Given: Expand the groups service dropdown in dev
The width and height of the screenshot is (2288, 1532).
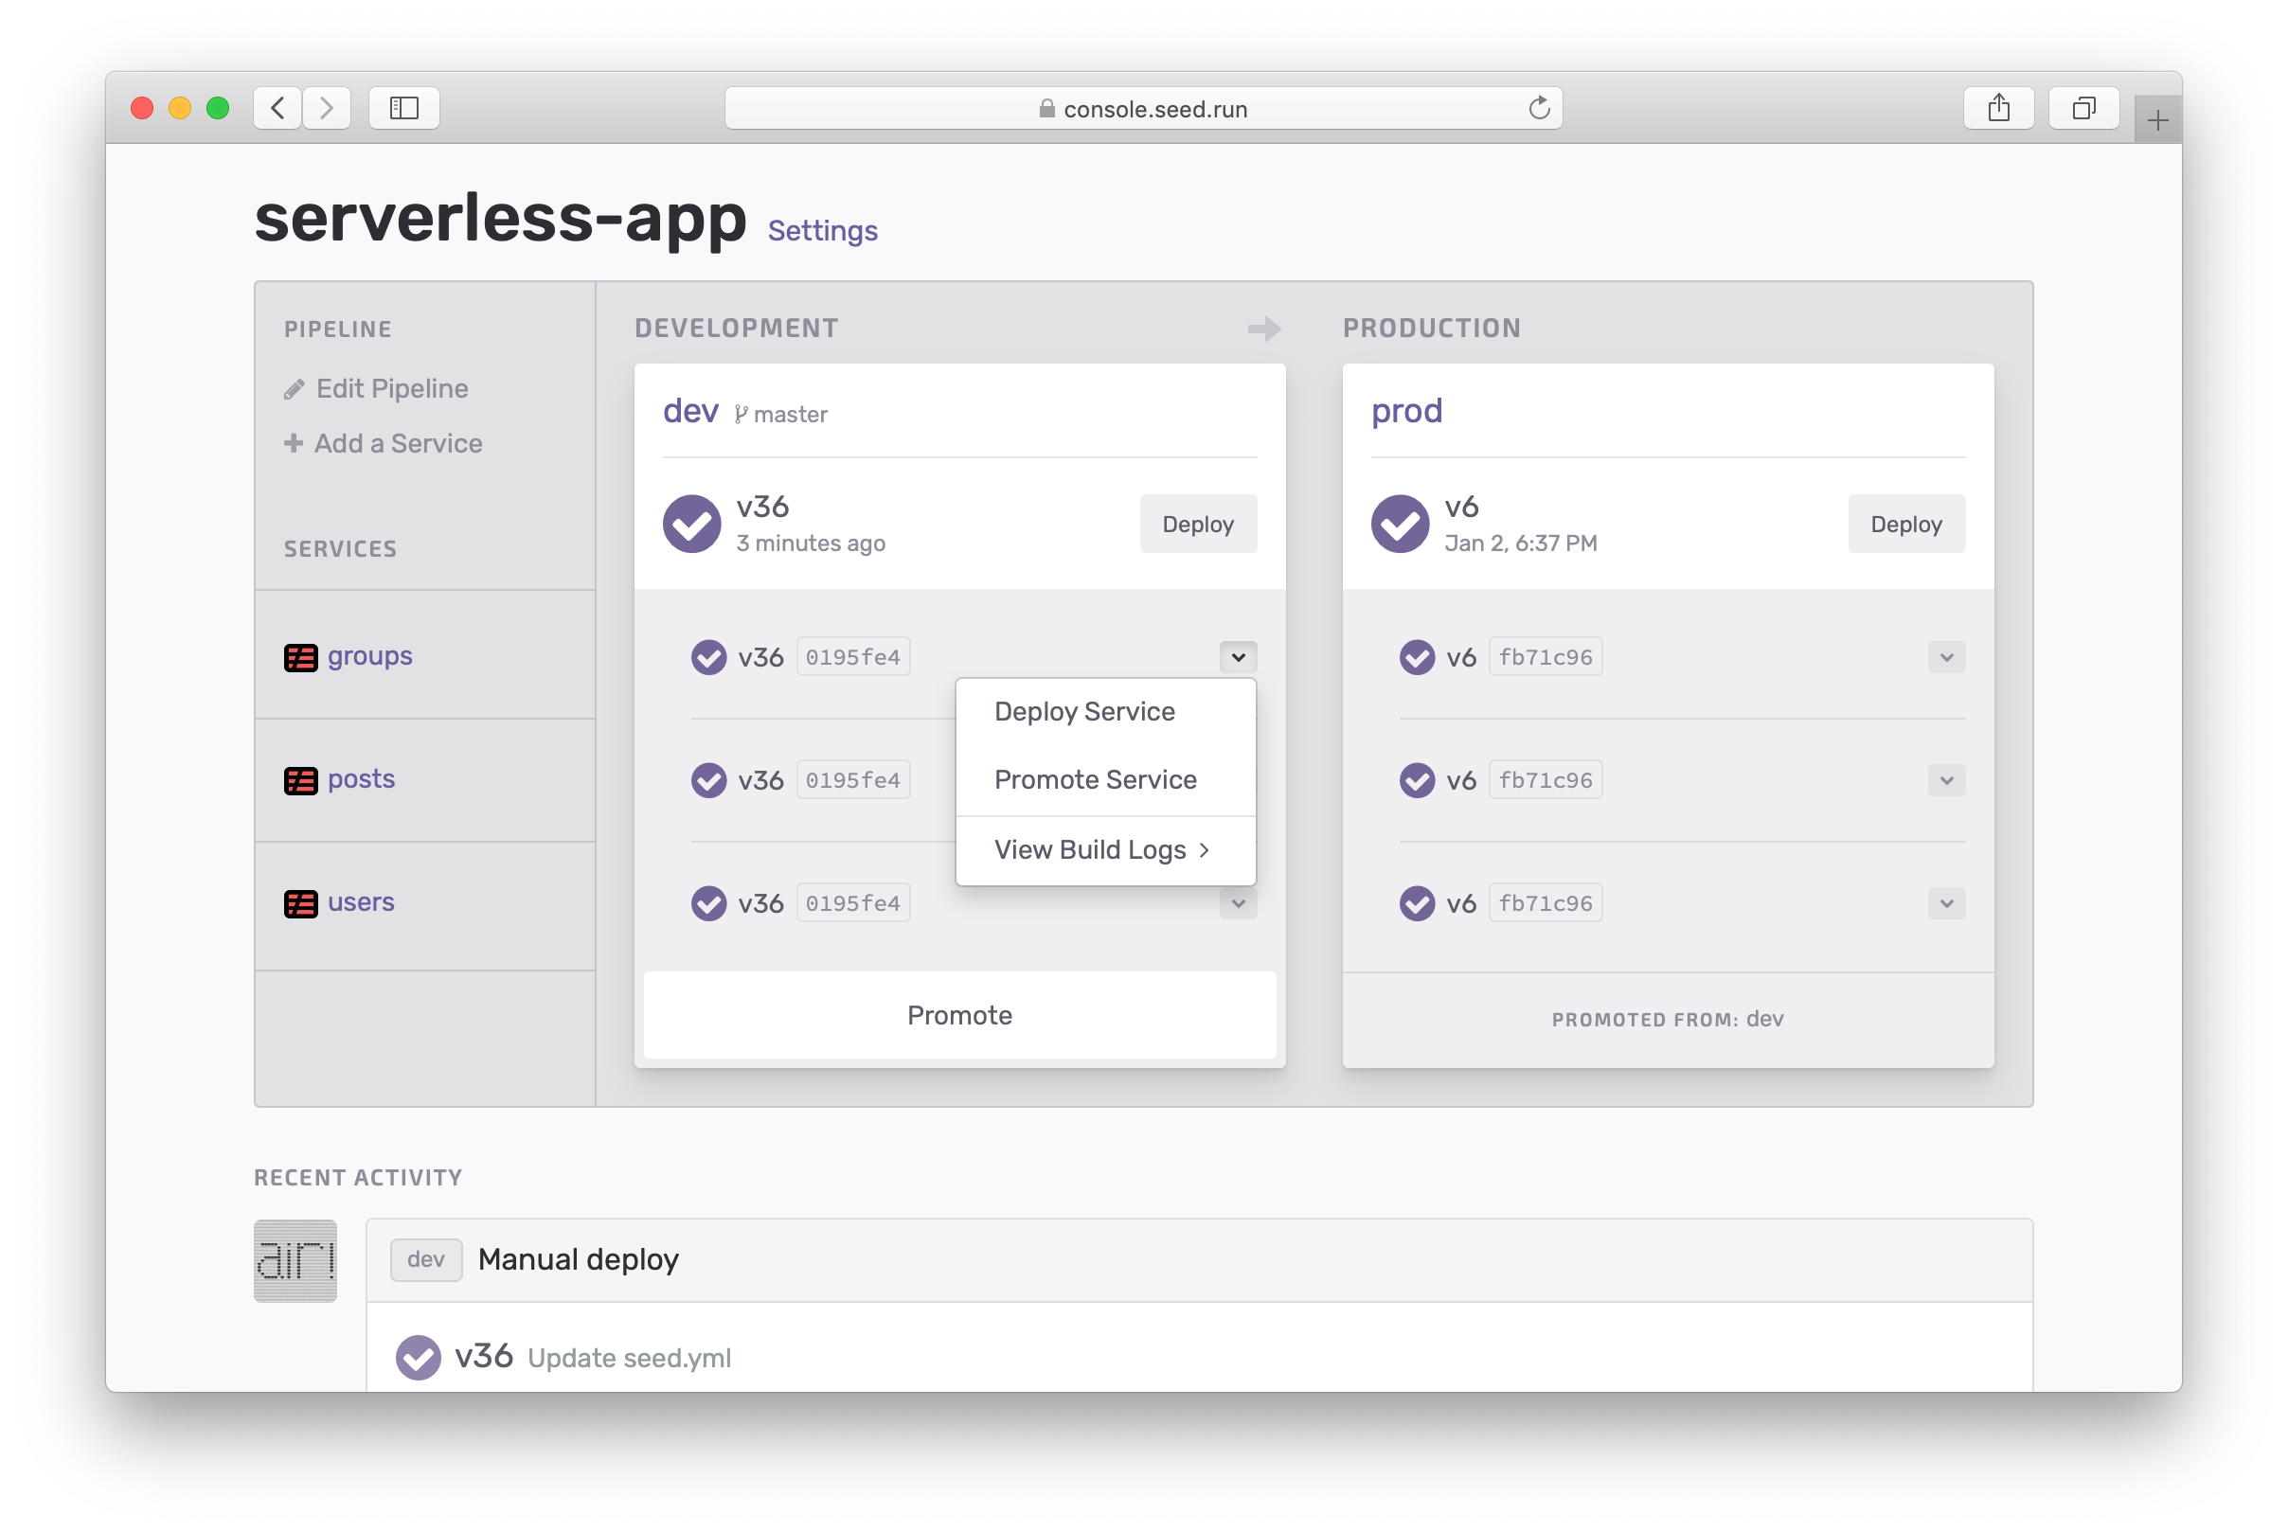Looking at the screenshot, I should tap(1238, 656).
